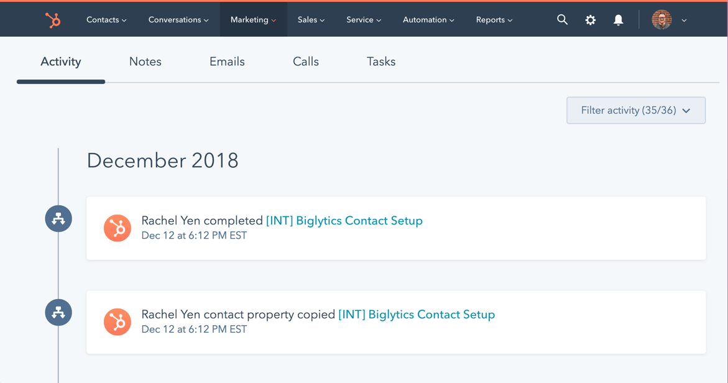Open the Conversations menu
The height and width of the screenshot is (383, 728).
point(178,20)
